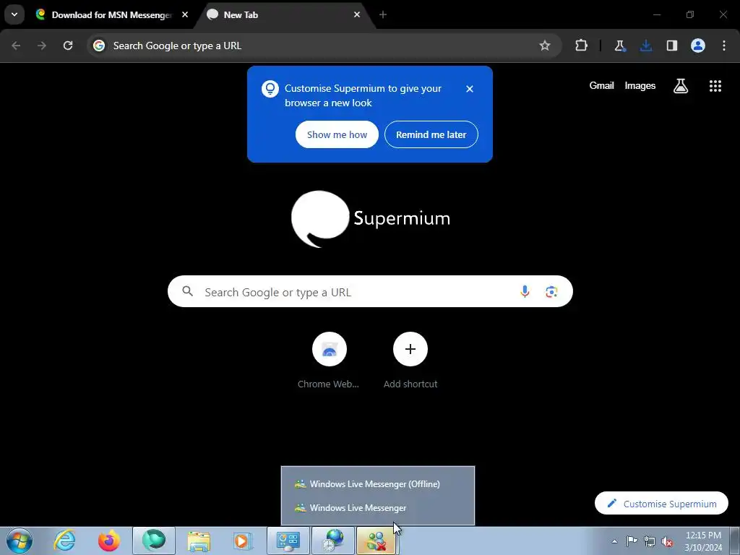This screenshot has width=740, height=555.
Task: Toggle the side panel
Action: click(x=671, y=46)
